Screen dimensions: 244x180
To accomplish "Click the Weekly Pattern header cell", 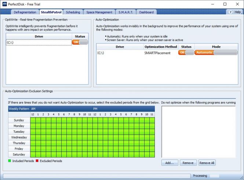I will (19, 109).
